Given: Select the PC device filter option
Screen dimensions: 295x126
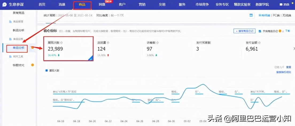Looking at the screenshot, I should pos(276,15).
